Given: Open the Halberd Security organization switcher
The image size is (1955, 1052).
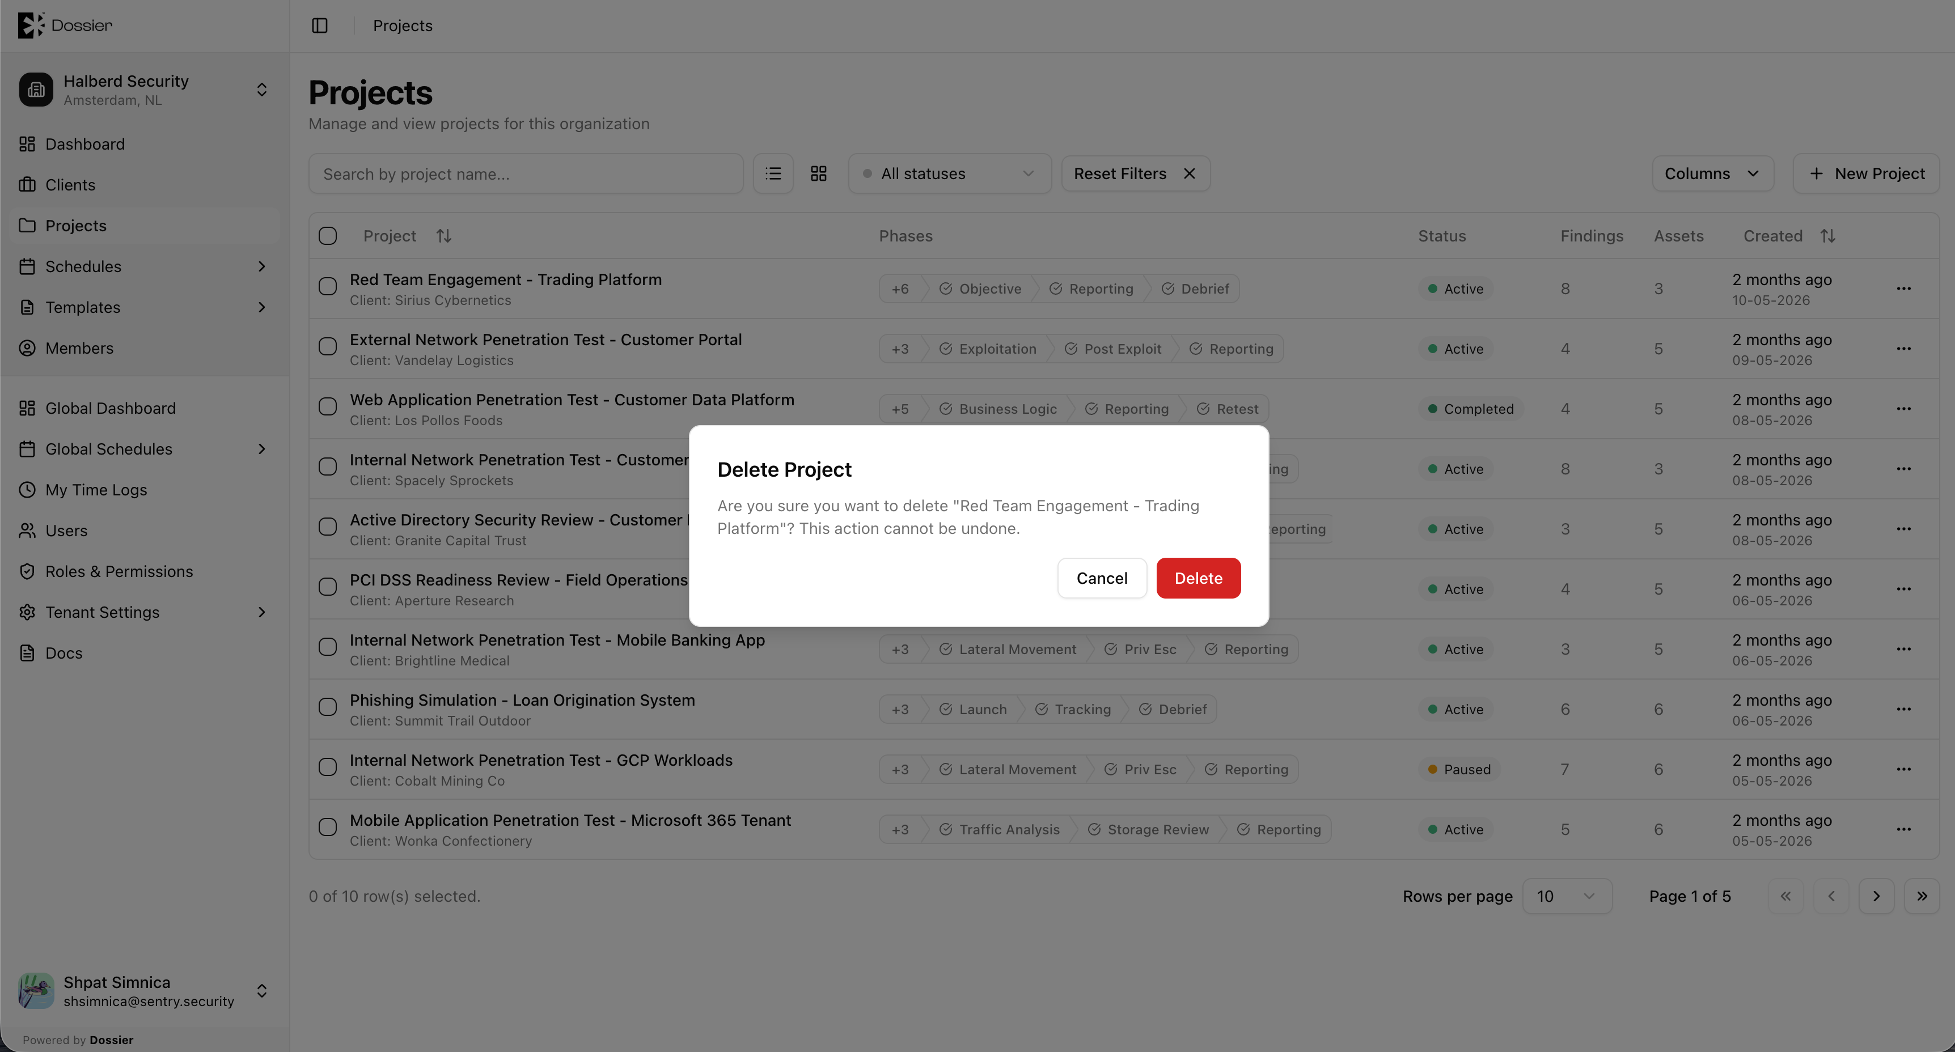Looking at the screenshot, I should [145, 90].
